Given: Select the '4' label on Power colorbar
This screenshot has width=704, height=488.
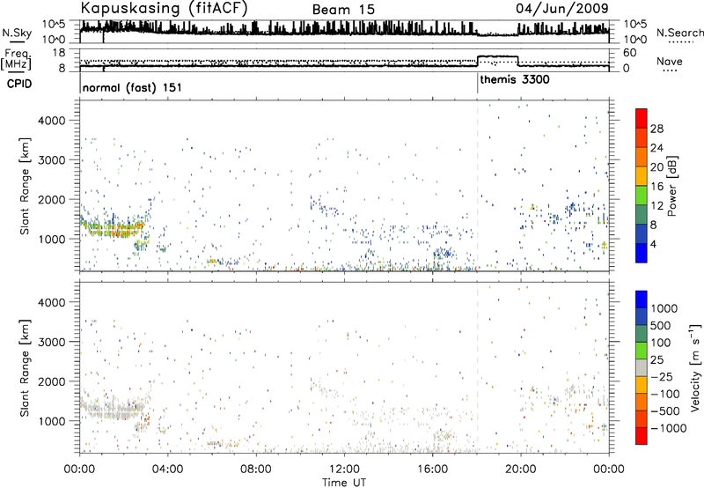Looking at the screenshot, I should tap(653, 244).
